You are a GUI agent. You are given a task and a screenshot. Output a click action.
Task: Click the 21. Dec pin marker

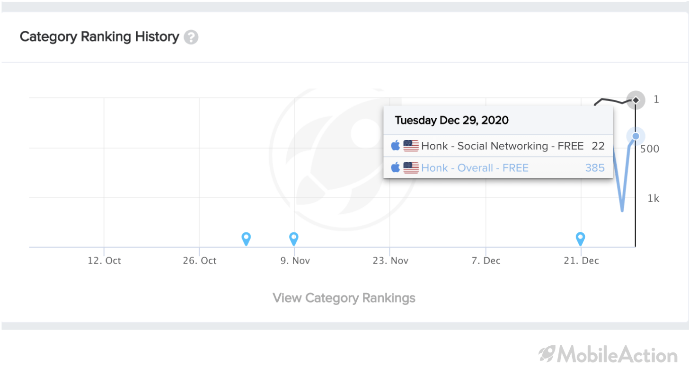pos(581,239)
